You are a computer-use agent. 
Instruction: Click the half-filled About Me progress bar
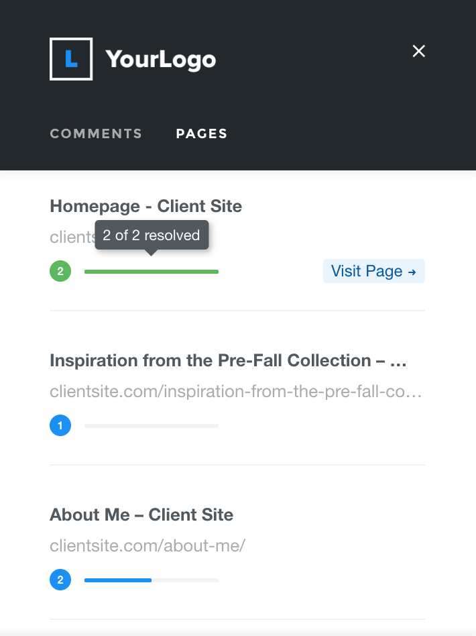(152, 580)
